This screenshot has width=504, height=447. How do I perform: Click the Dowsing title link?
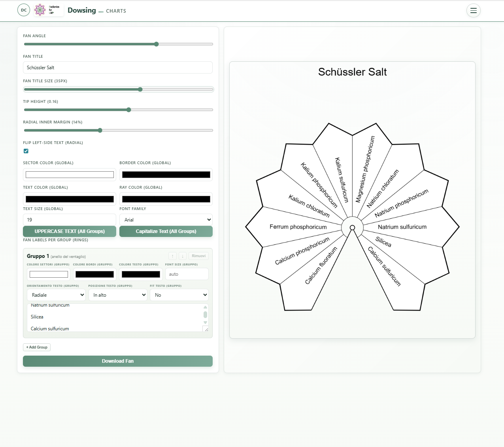tap(82, 10)
